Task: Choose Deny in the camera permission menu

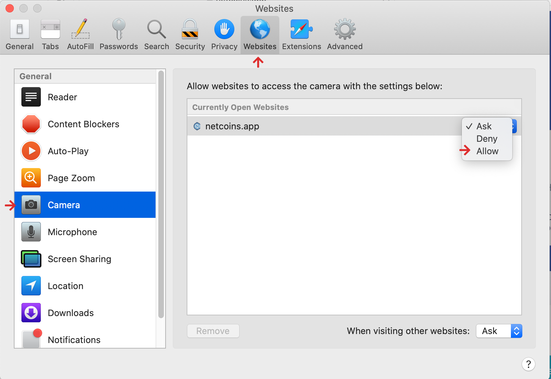Action: [x=487, y=139]
